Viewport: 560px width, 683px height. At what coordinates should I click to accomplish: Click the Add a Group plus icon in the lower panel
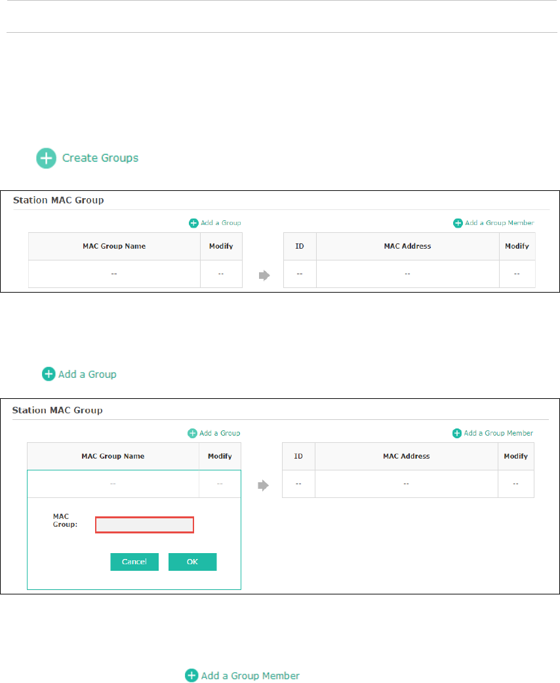[x=192, y=433]
